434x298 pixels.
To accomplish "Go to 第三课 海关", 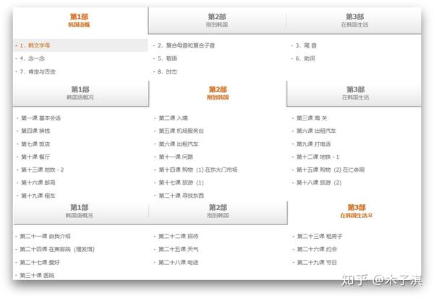I will coord(312,118).
